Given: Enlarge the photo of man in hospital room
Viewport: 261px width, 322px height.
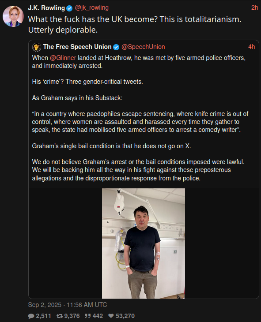Looking at the screenshot, I should [x=144, y=243].
